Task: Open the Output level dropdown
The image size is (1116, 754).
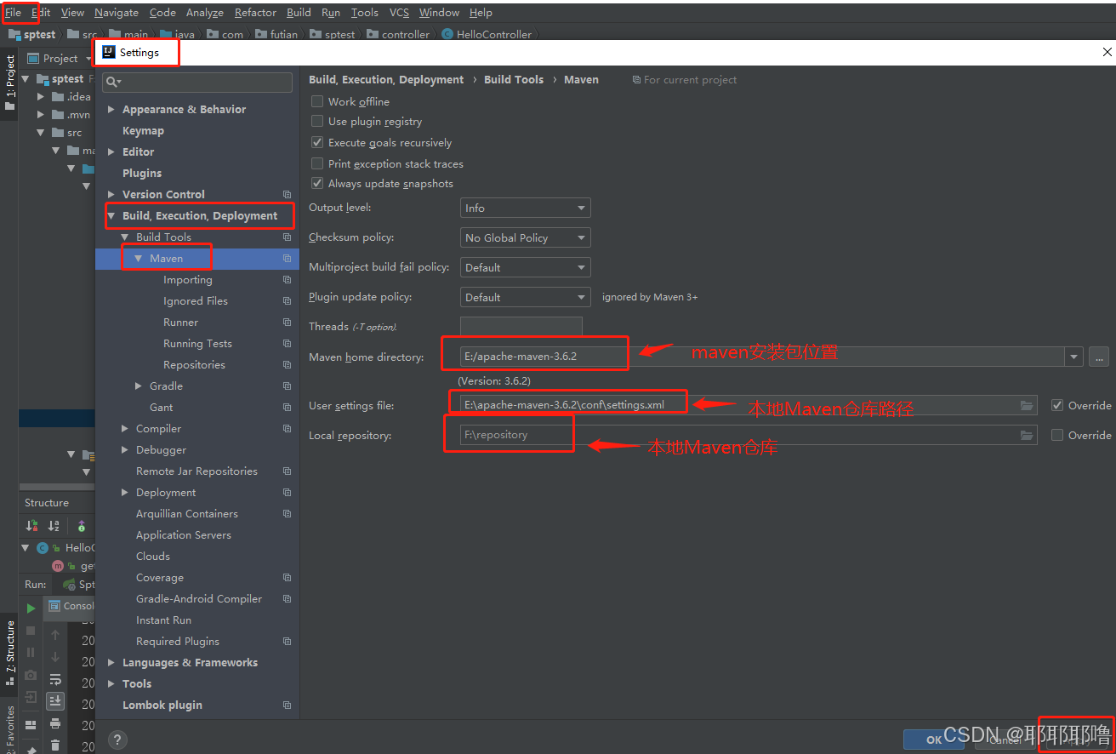Action: pos(525,208)
